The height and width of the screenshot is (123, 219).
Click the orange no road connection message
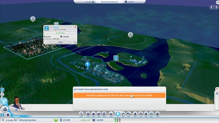click(119, 96)
